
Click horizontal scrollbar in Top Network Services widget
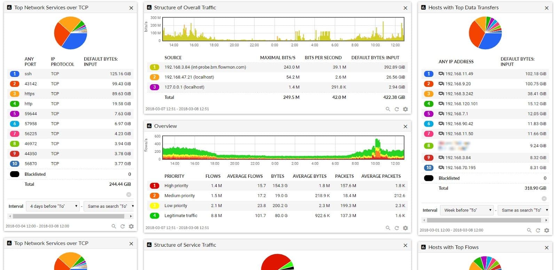(66, 216)
